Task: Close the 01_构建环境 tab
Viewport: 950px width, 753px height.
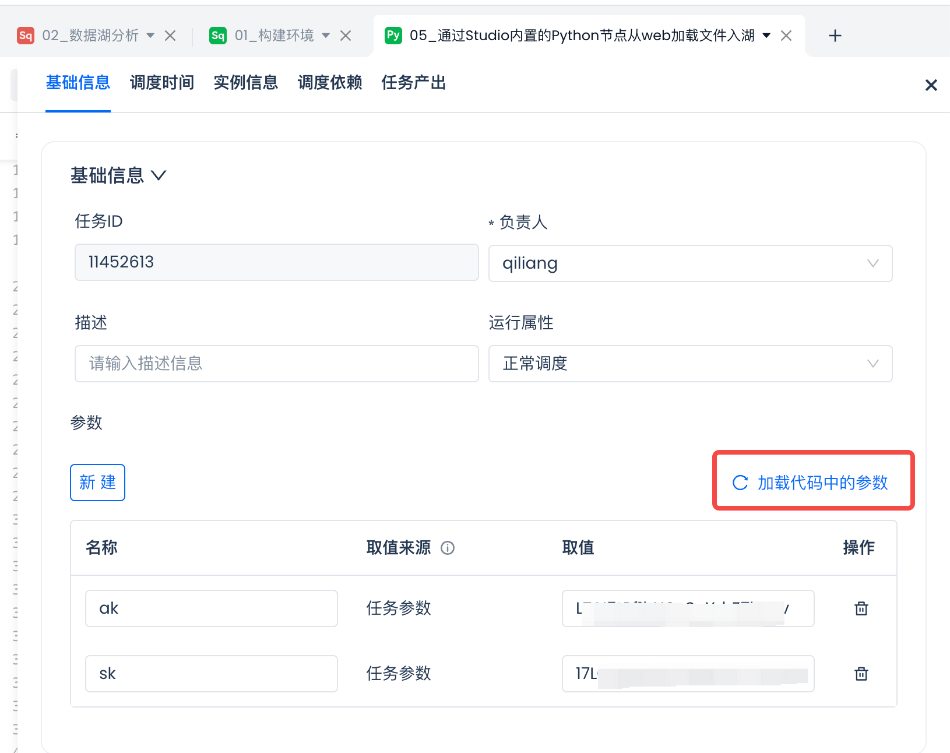Action: tap(346, 36)
